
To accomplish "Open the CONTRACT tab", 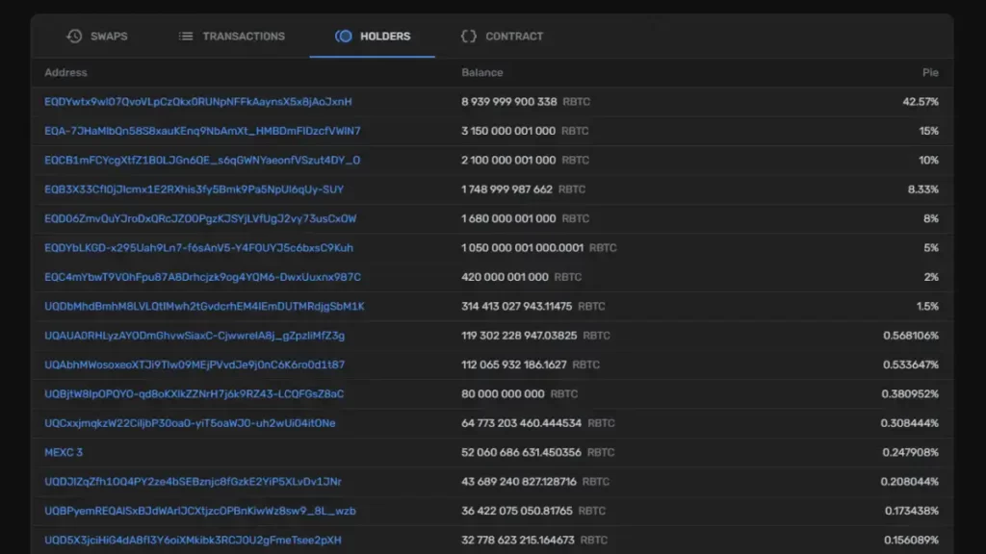I will click(501, 37).
